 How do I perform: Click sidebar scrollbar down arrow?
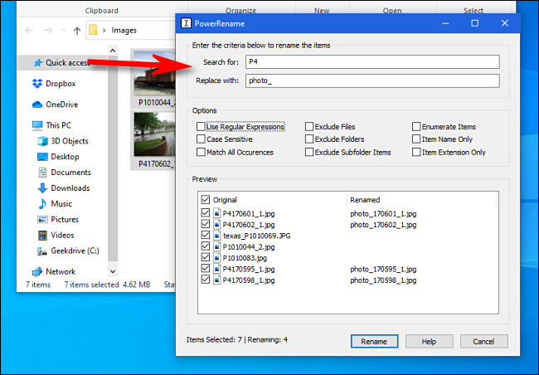point(113,271)
